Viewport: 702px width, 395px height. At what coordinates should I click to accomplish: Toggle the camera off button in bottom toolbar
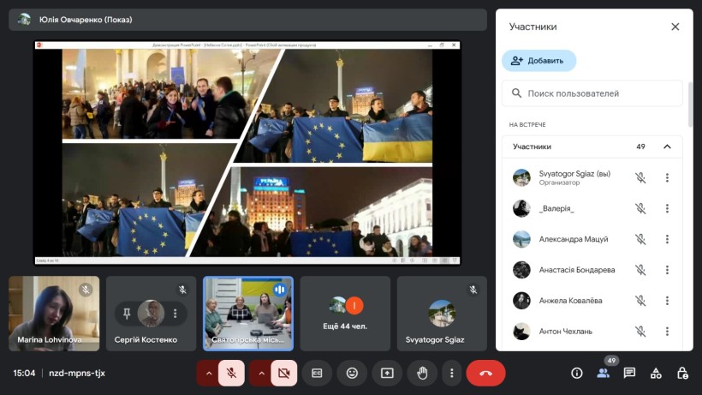pyautogui.click(x=284, y=373)
